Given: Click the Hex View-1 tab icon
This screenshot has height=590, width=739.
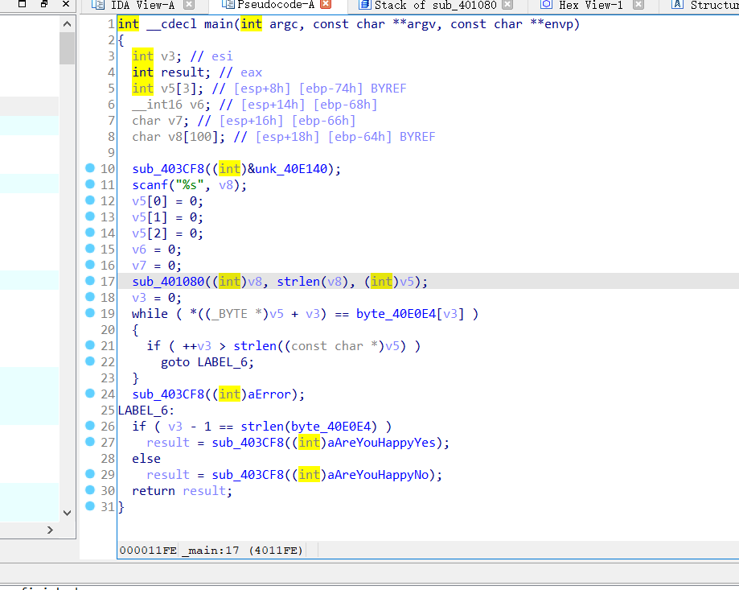Looking at the screenshot, I should 546,5.
